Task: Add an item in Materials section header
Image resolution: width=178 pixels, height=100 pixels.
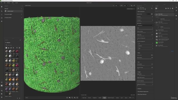Action: [21, 9]
